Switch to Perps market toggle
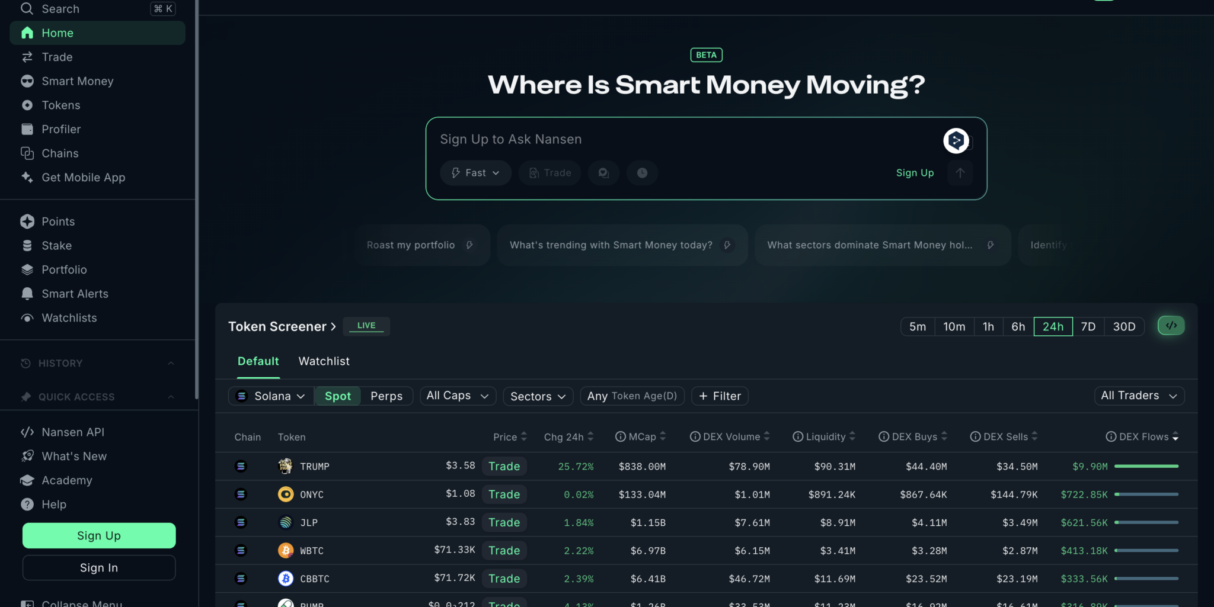The width and height of the screenshot is (1214, 607). (386, 396)
